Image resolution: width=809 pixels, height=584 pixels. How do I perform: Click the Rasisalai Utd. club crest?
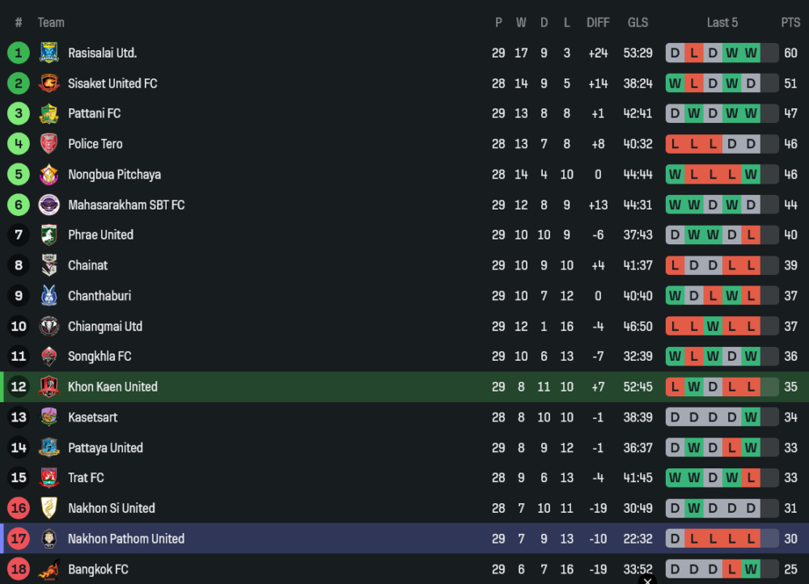click(x=49, y=53)
